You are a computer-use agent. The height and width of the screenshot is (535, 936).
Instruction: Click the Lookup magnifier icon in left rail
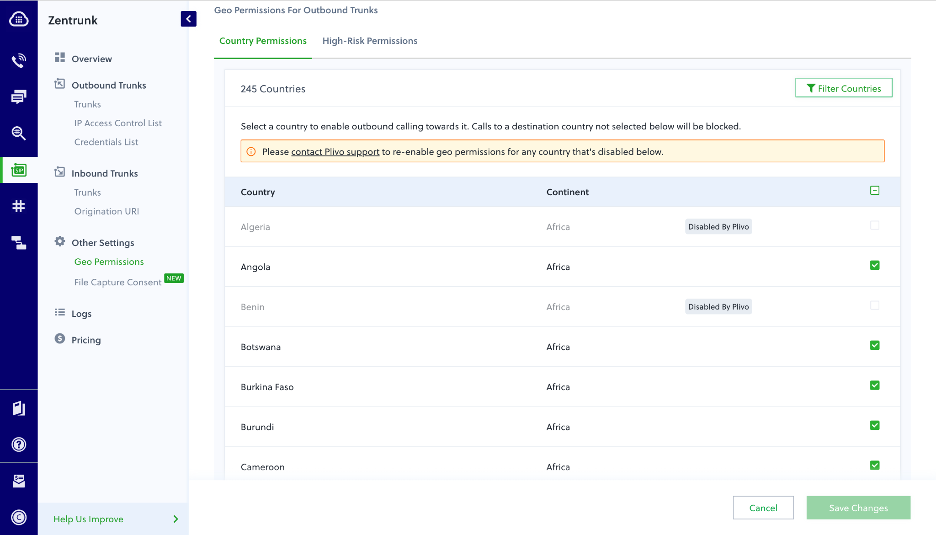19,133
